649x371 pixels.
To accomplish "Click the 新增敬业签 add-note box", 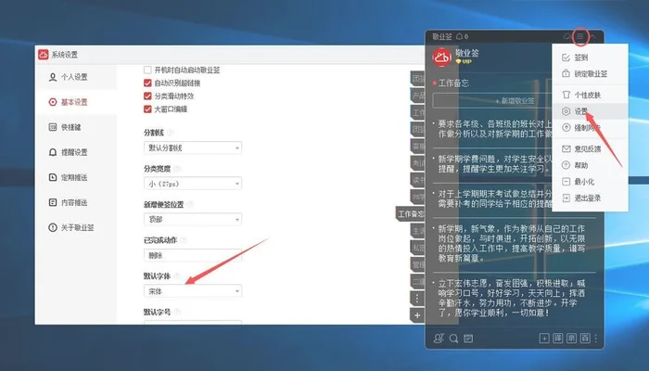I will 492,100.
